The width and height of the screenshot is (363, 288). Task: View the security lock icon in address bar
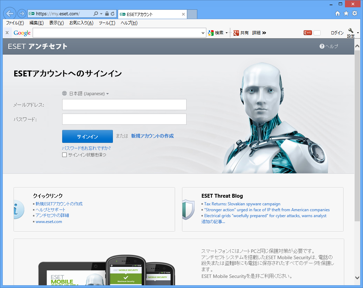pos(107,14)
